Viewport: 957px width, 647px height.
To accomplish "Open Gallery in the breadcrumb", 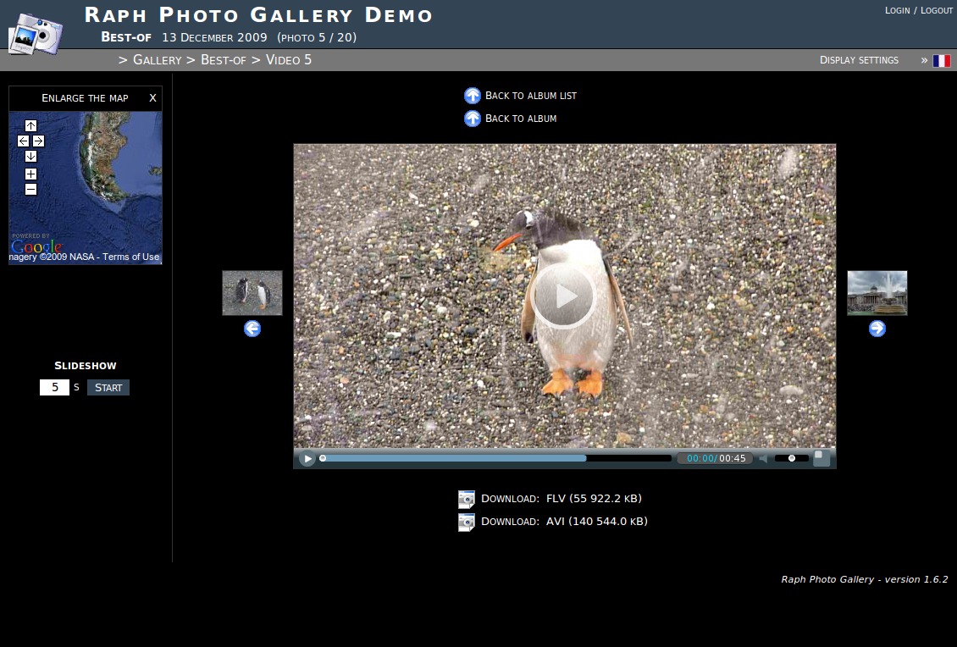I will pyautogui.click(x=157, y=59).
